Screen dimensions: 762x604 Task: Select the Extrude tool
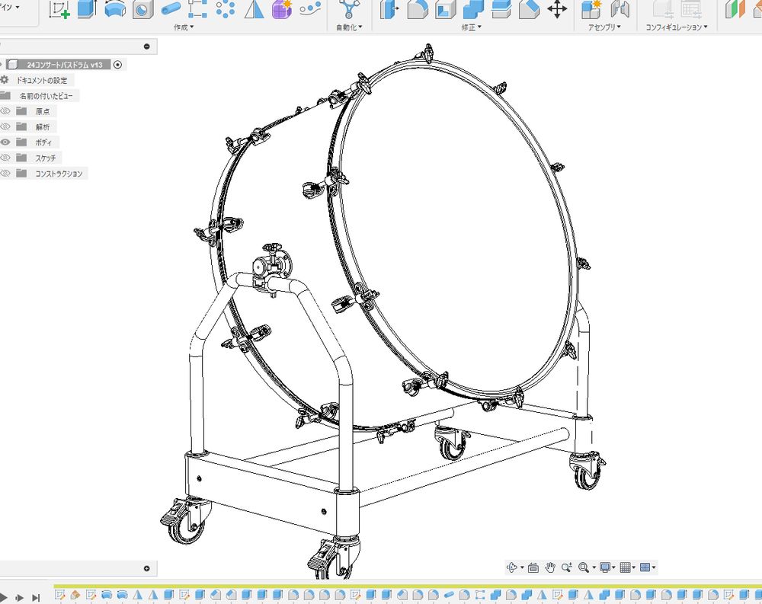tap(88, 8)
